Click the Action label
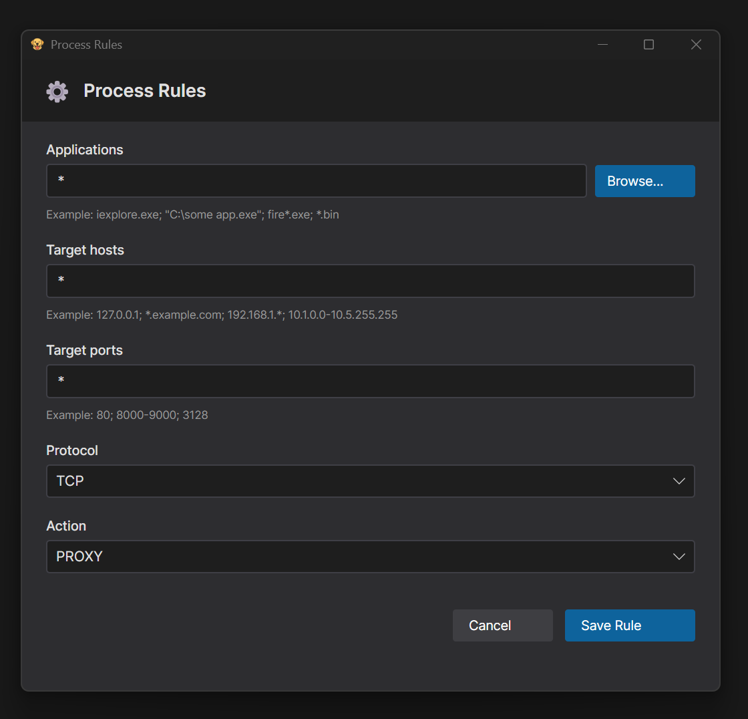The image size is (748, 719). click(x=66, y=526)
